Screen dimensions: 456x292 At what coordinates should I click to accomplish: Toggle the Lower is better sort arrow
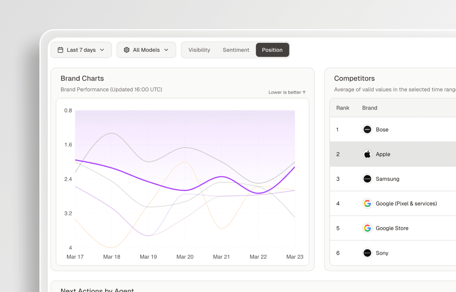pyautogui.click(x=287, y=92)
